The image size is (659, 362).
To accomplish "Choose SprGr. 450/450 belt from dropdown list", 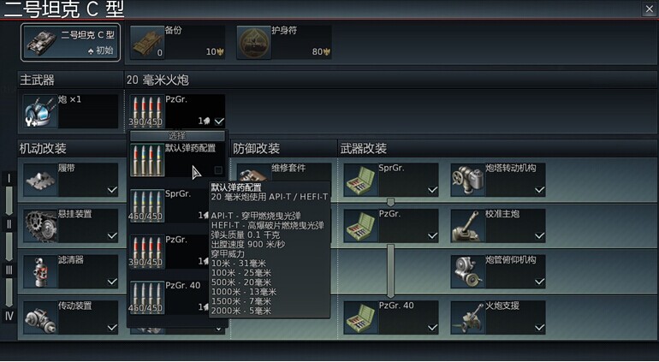I will point(177,205).
